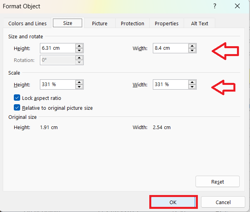Increase size Height with up arrow

pos(79,46)
